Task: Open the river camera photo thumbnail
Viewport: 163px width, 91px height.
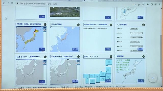Action: point(65,12)
